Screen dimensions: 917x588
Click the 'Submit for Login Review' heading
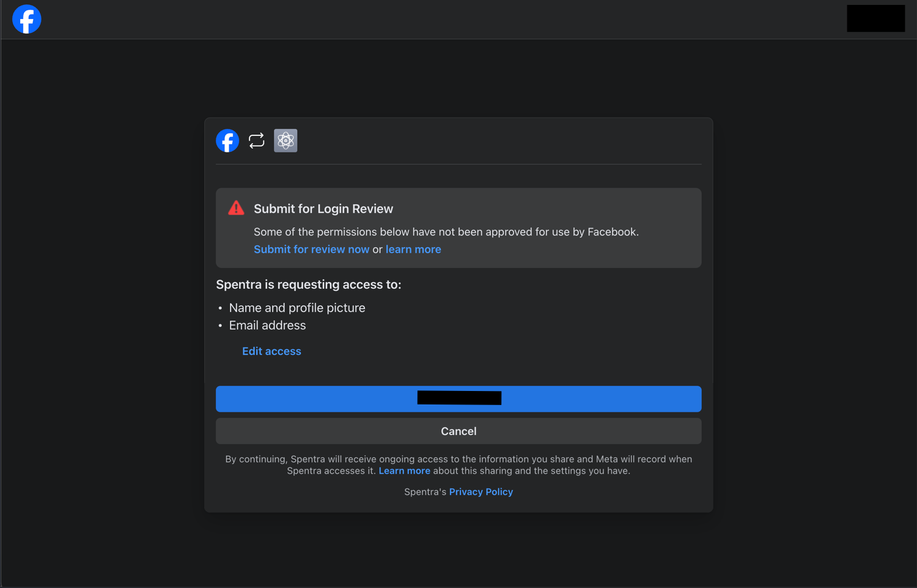point(323,209)
